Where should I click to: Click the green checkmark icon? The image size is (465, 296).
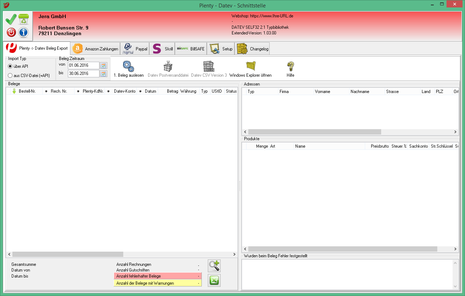tap(11, 19)
